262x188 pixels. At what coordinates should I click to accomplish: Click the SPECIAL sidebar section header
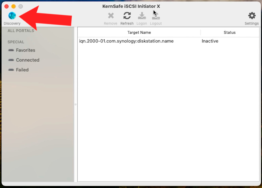(x=16, y=42)
